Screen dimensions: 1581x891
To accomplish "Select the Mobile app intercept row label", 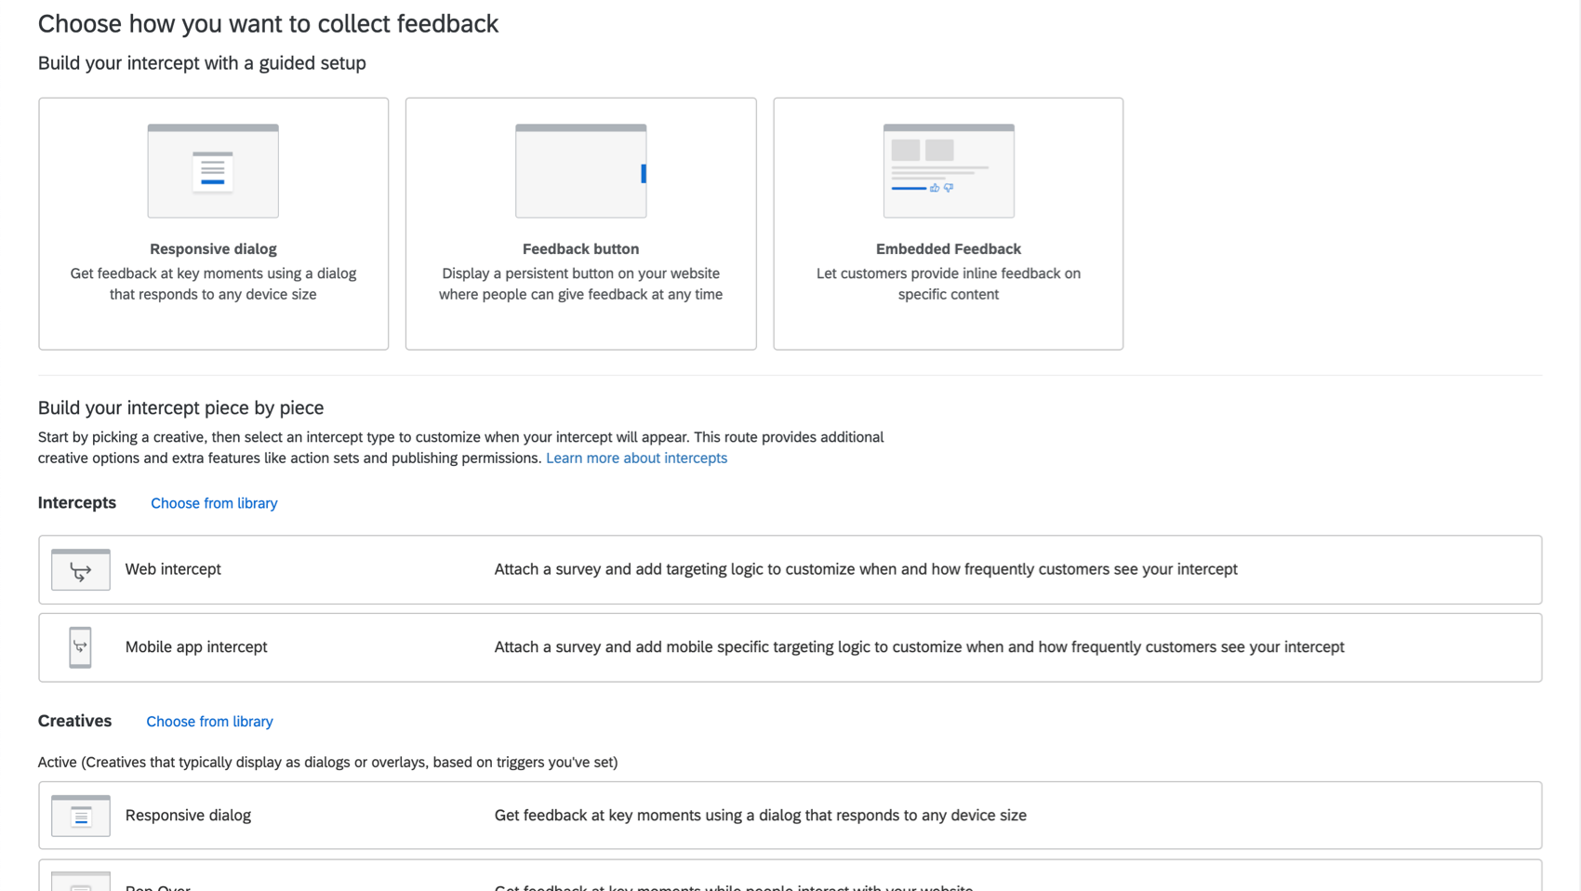I will coord(196,647).
